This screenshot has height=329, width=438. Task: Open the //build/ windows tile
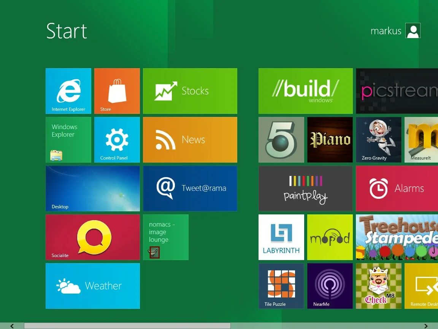click(306, 91)
